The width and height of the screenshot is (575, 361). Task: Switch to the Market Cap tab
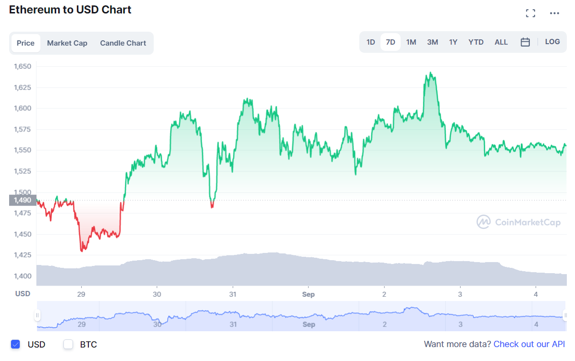point(67,43)
